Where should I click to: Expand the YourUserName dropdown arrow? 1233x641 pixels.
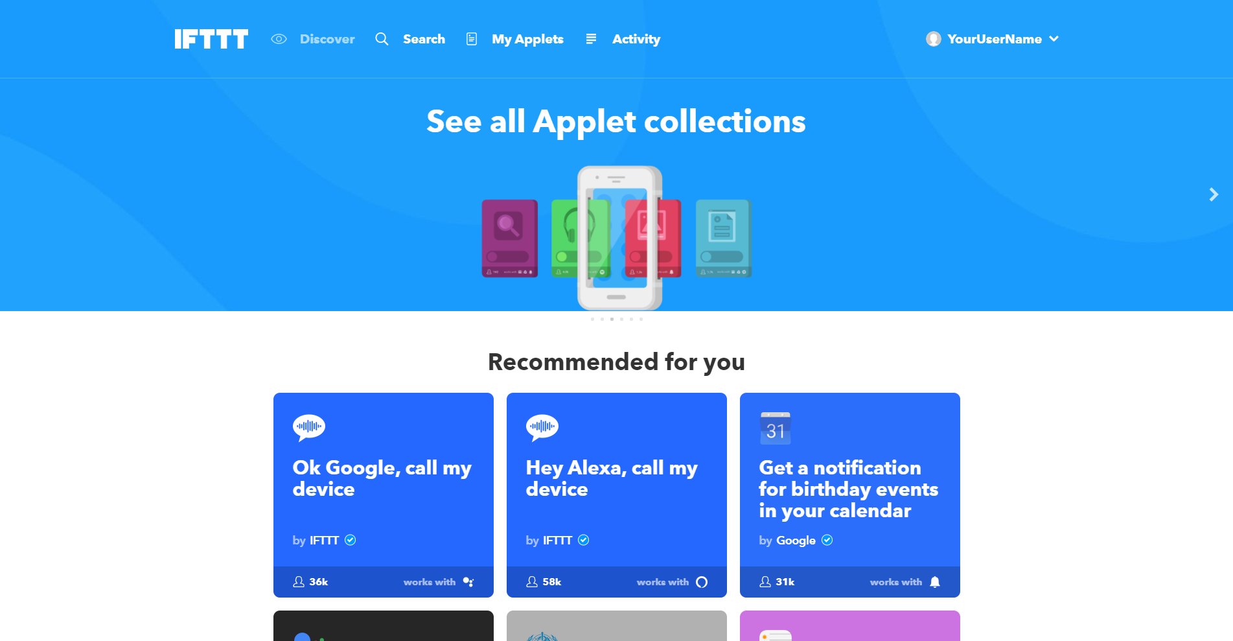tap(1054, 39)
